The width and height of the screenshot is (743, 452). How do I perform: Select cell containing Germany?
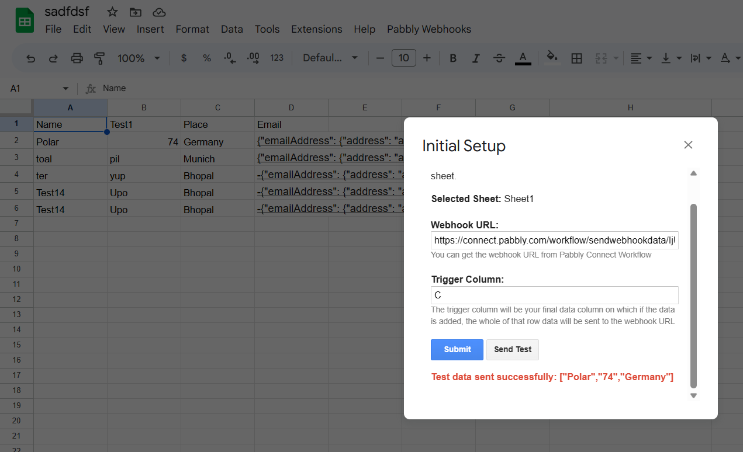pos(217,141)
